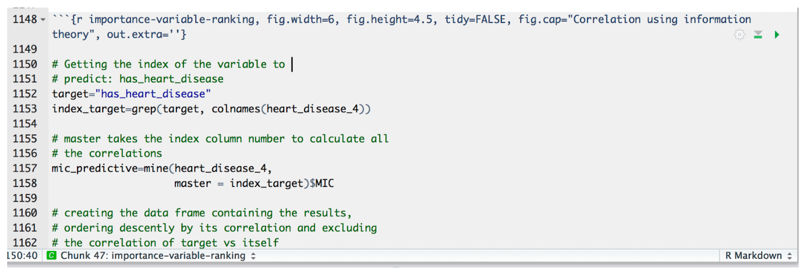Click on the index_target=grep line
Viewport: 811px width, 274px height.
click(211, 109)
